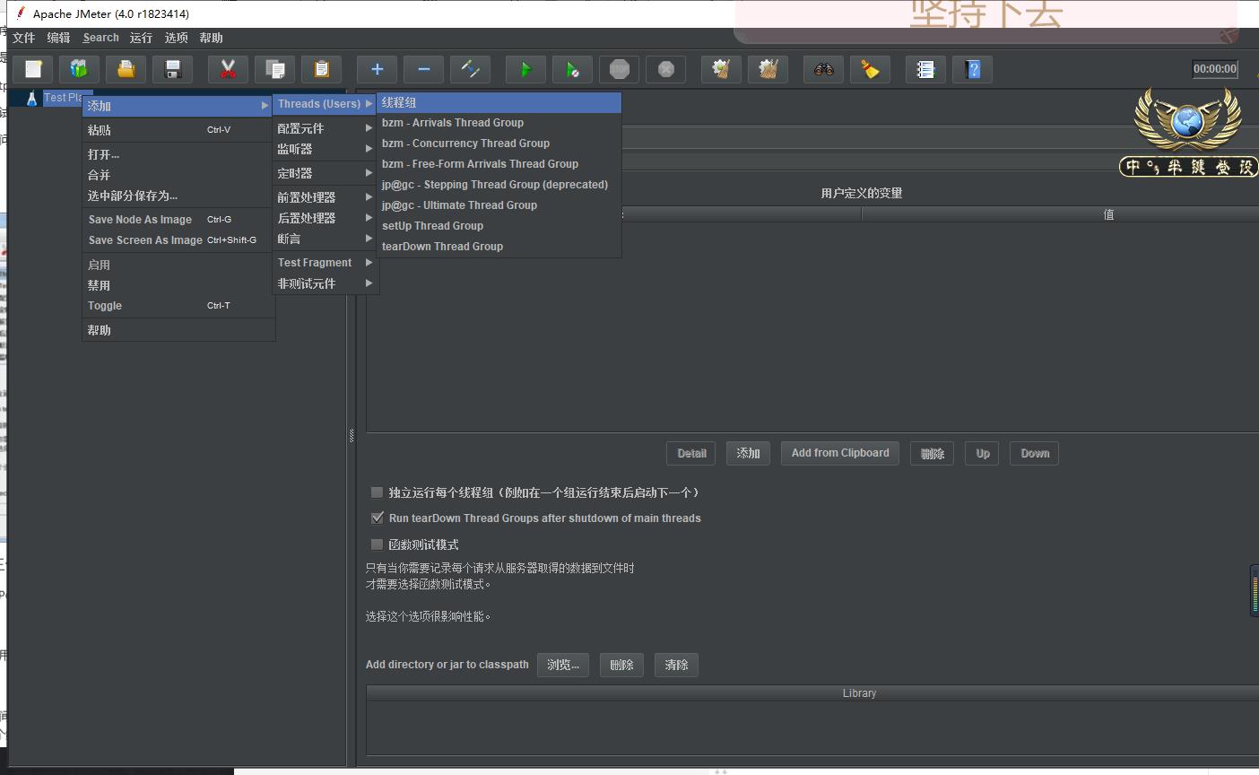Viewport: 1259px width, 775px height.
Task: Expand the 断言 submenu
Action: coord(325,239)
